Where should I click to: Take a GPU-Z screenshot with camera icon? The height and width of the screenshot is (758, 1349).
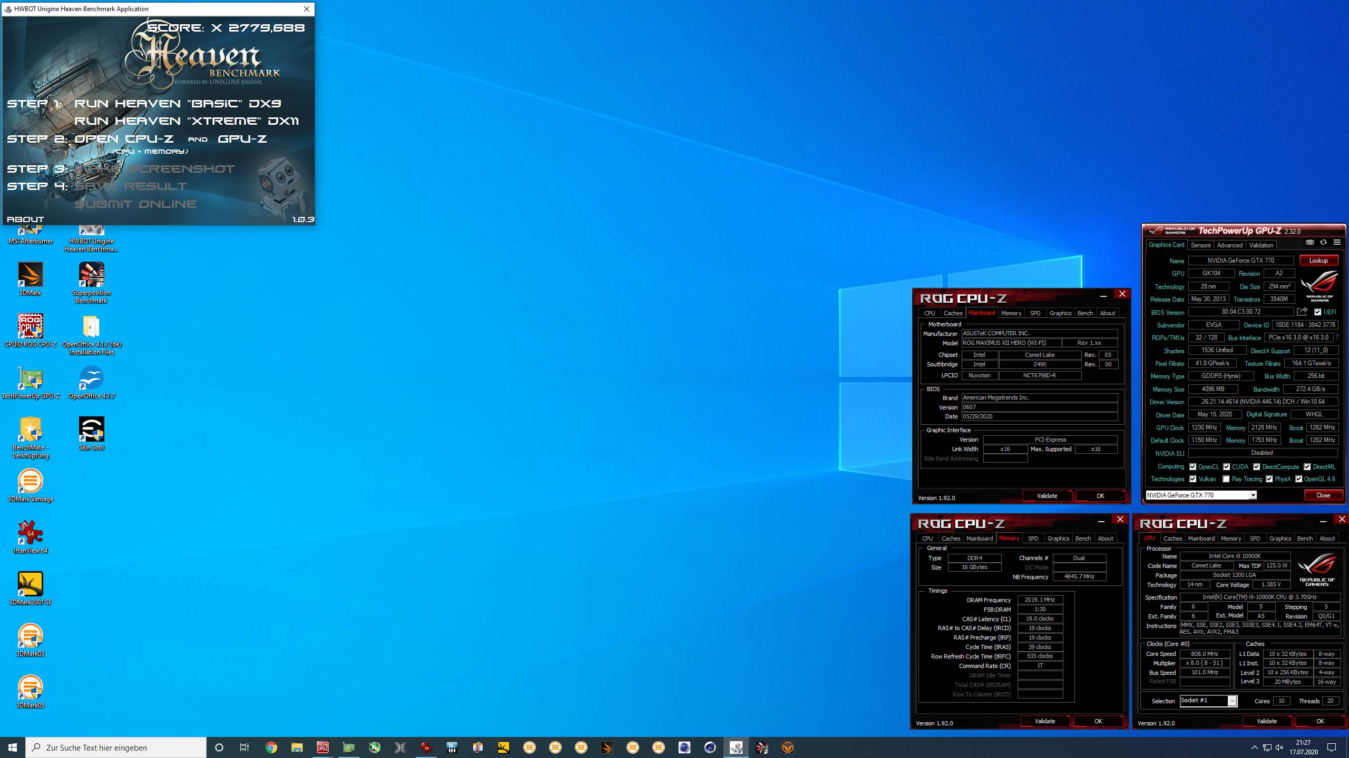(1309, 243)
